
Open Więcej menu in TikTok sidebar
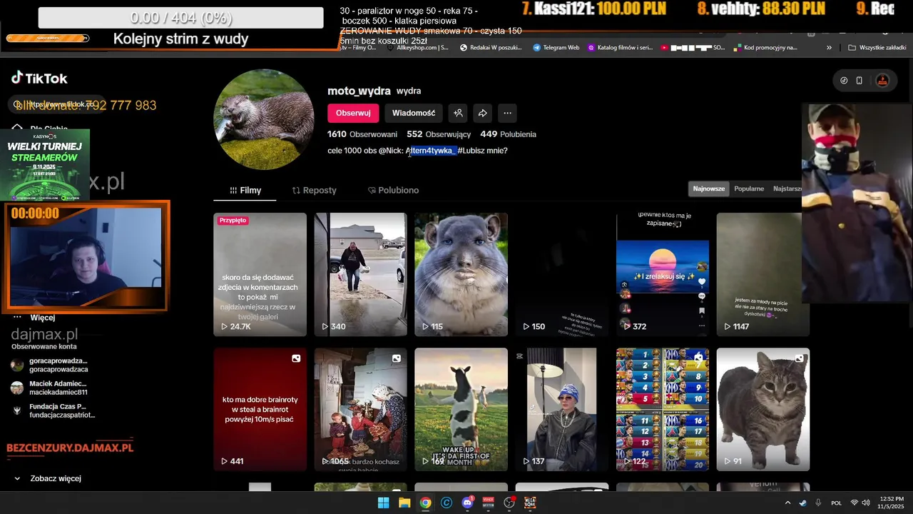point(34,317)
